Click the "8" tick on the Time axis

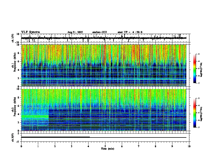[x=155, y=146]
